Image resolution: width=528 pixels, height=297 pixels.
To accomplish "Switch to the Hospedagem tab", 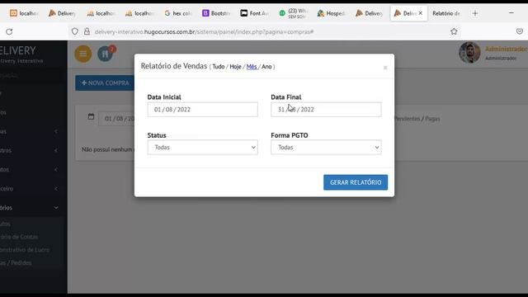I will (x=331, y=13).
